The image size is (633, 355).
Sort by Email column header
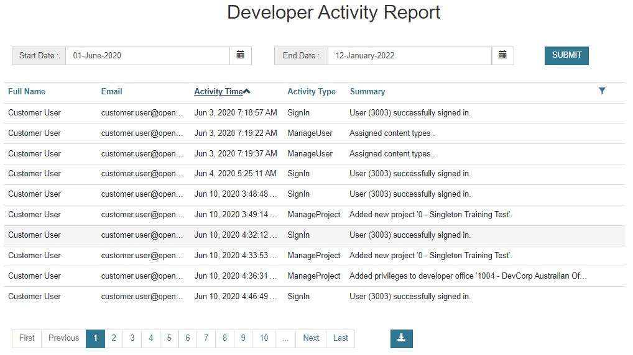(112, 91)
